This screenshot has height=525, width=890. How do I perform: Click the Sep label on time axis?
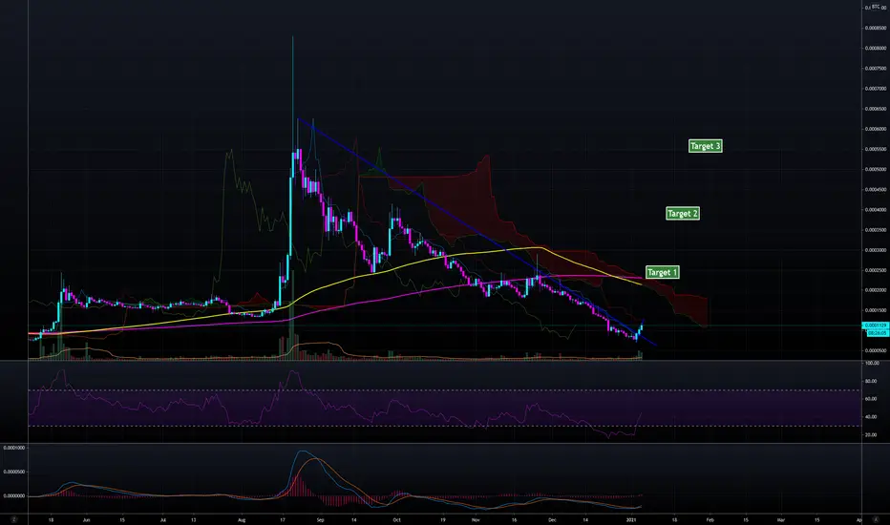320,519
